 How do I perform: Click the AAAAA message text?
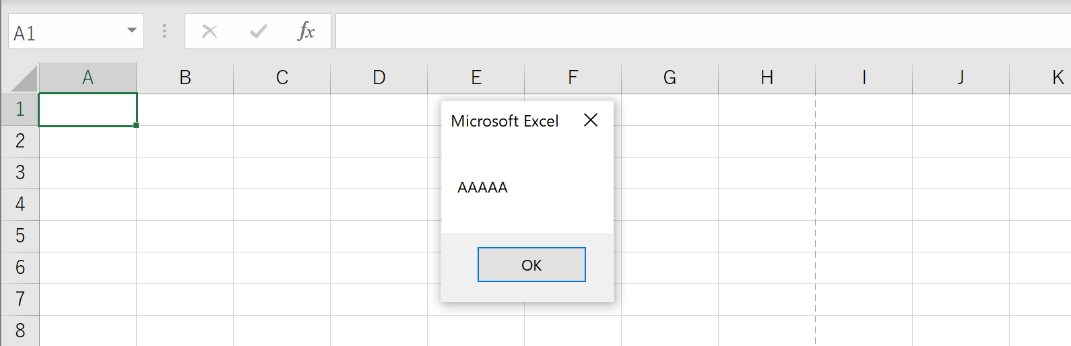click(x=482, y=187)
